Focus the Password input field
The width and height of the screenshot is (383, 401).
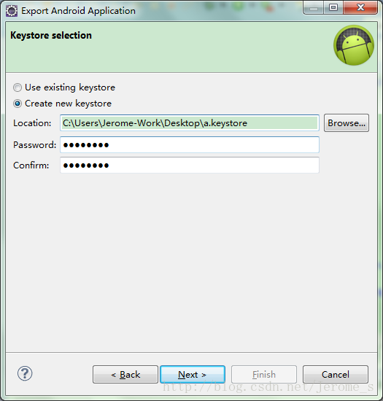(190, 145)
